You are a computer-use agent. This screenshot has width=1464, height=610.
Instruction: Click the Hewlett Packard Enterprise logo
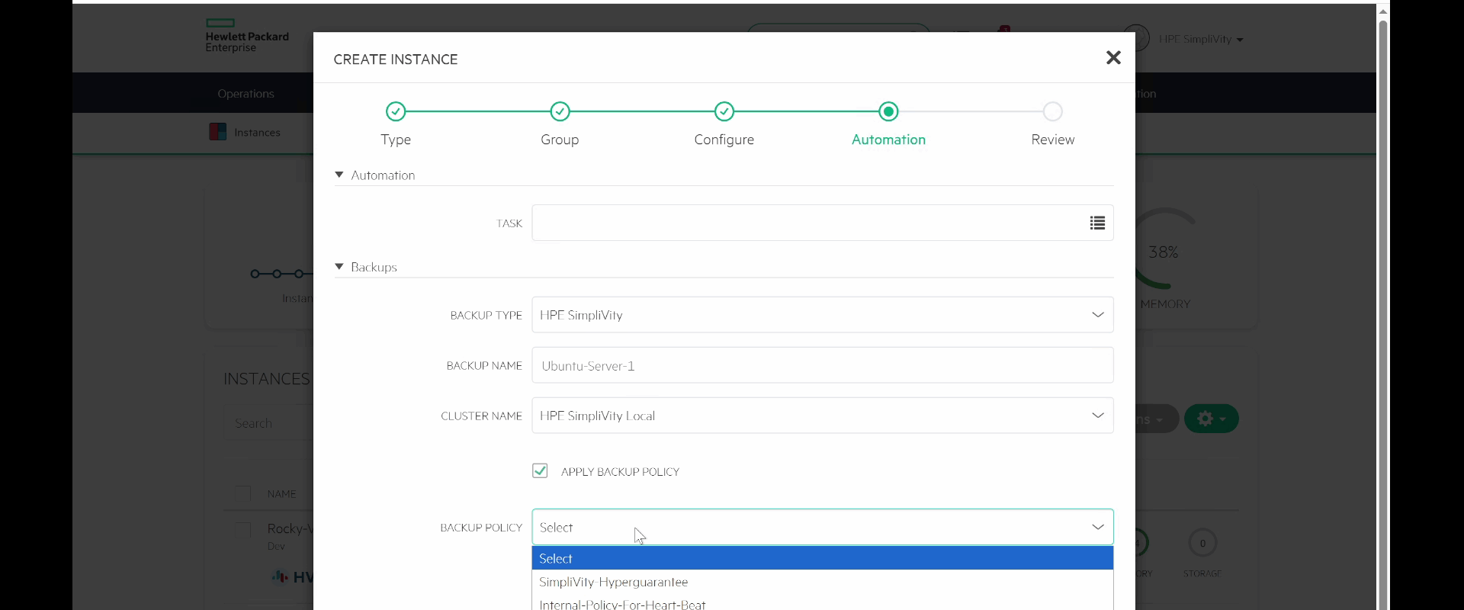(x=246, y=36)
